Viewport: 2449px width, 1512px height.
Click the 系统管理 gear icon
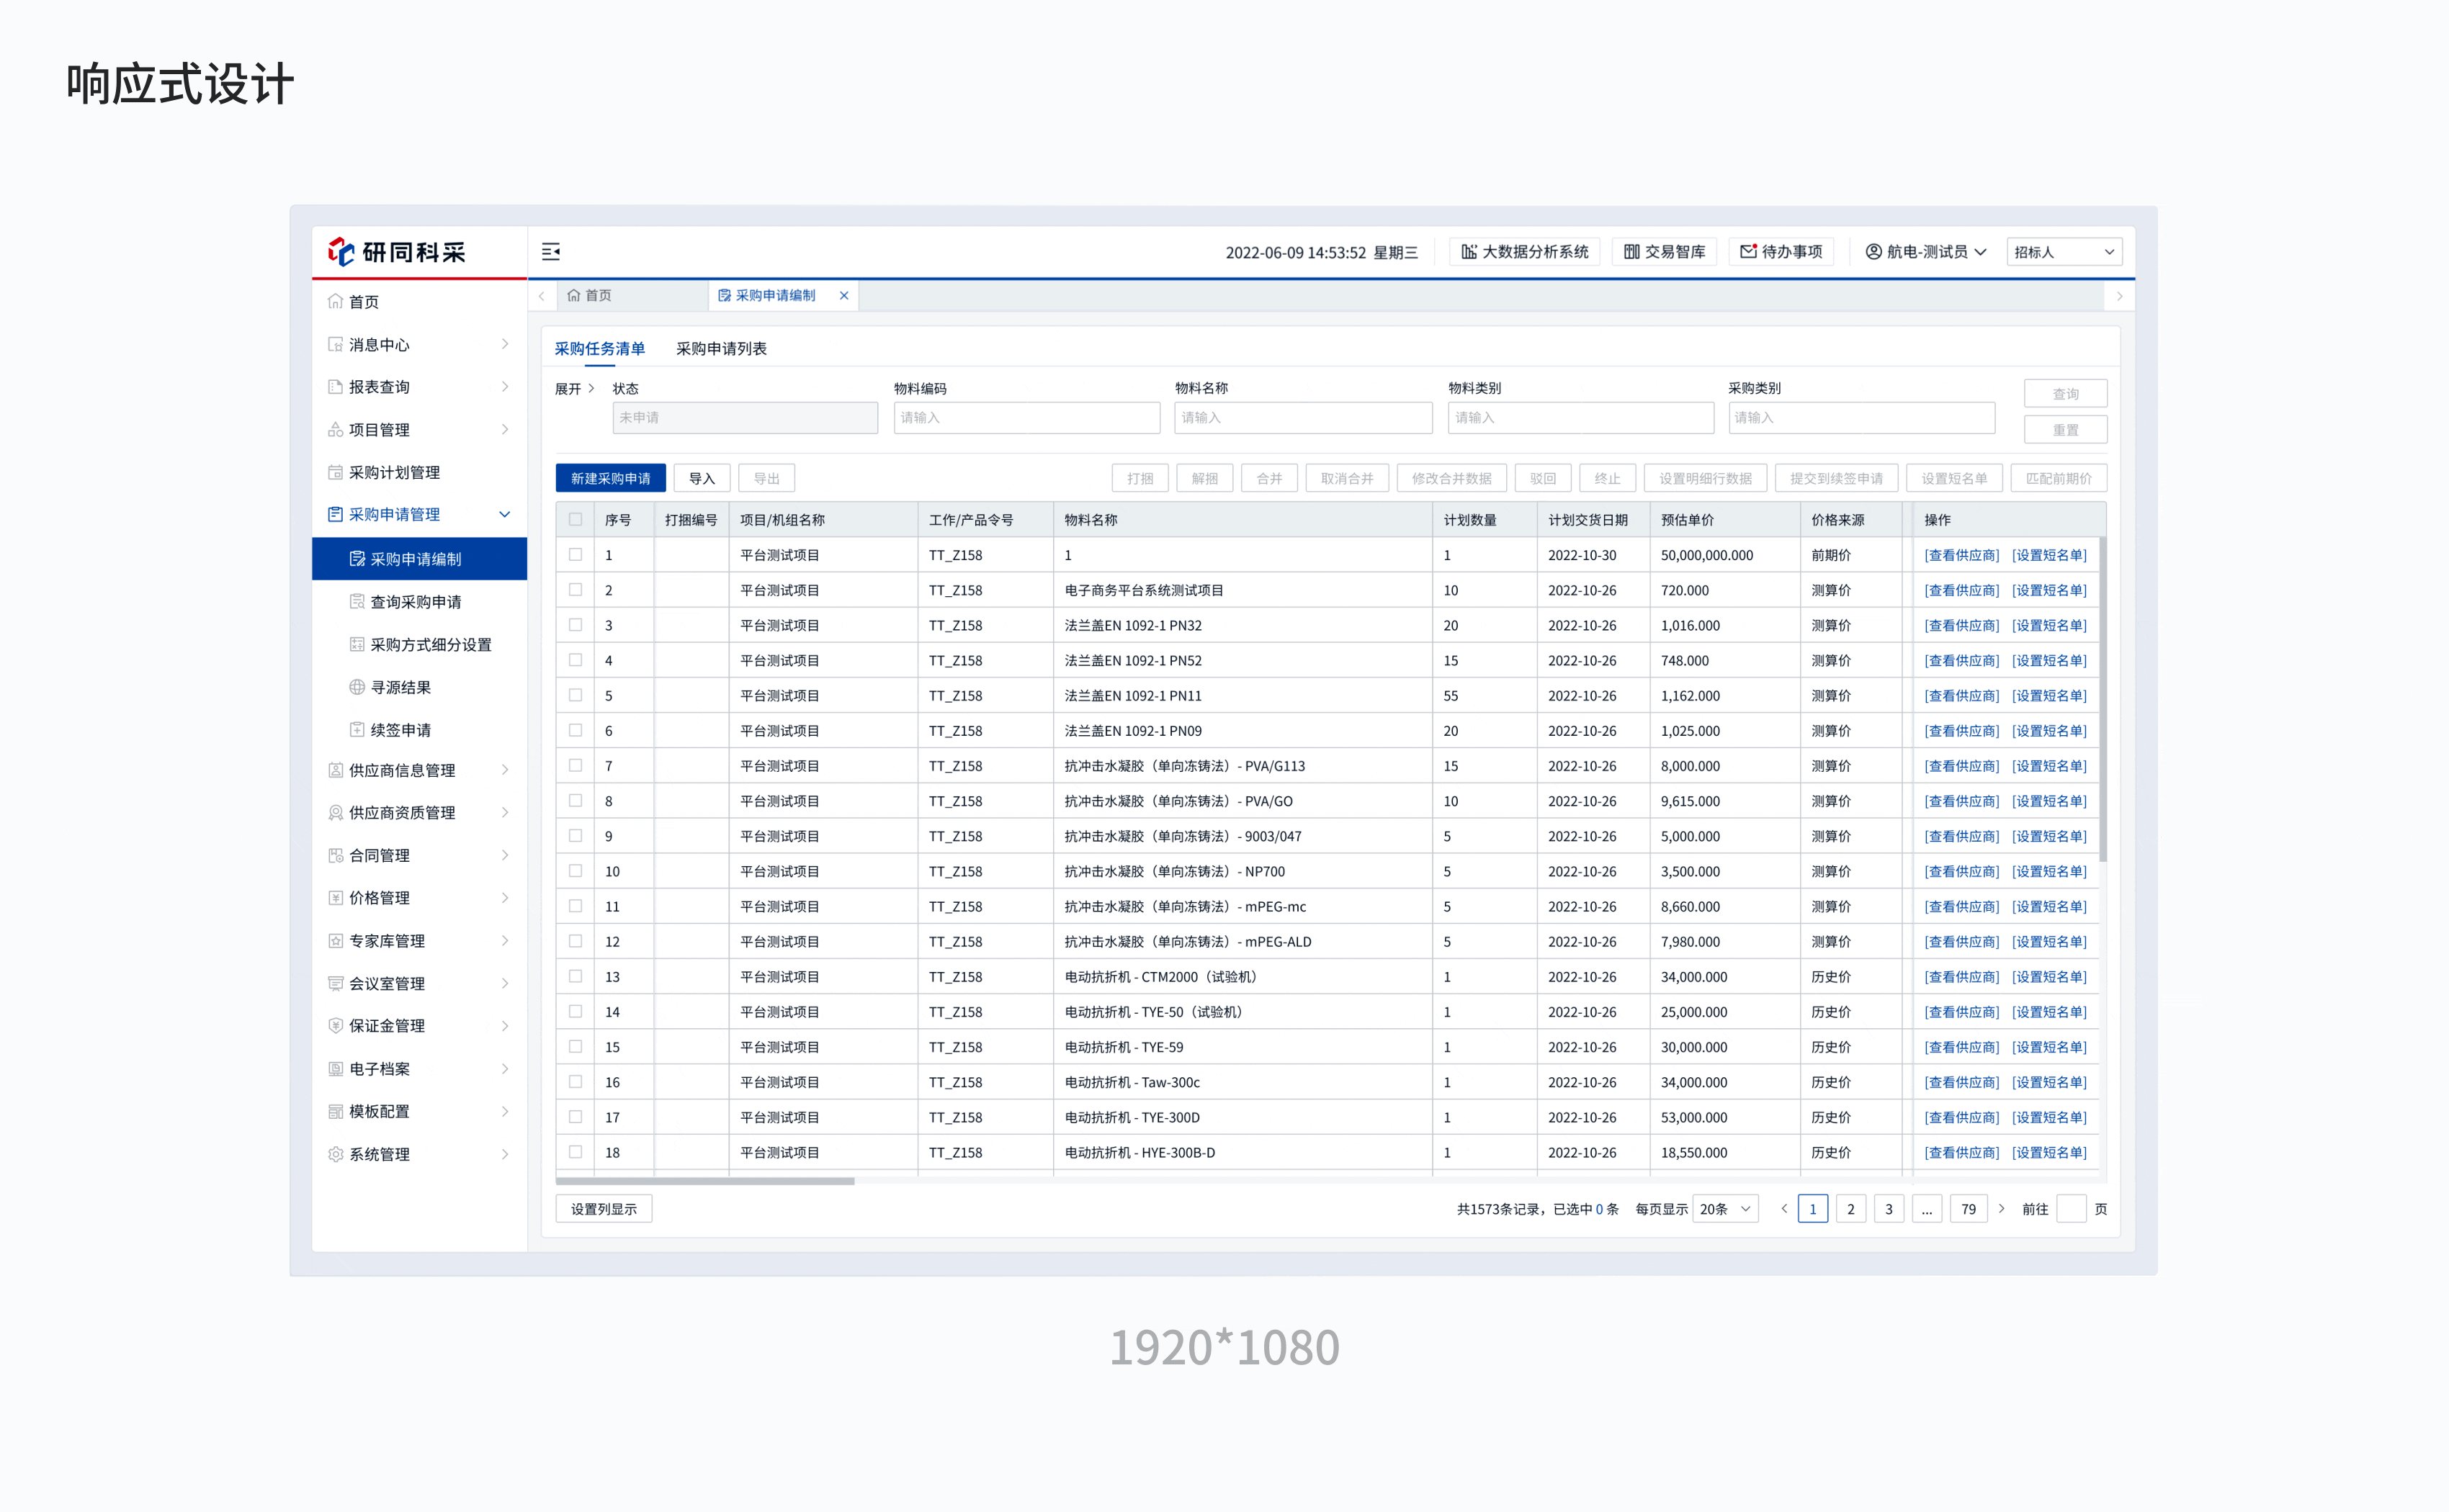pyautogui.click(x=335, y=1154)
